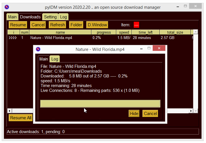Screen dimensions: 206x143
Task: Open the download Folder button
Action: point(76,25)
